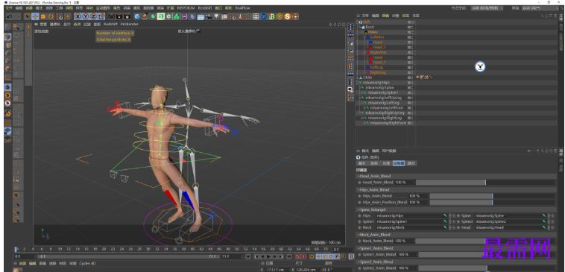Select RightArm object in hierarchy
This screenshot has width=565, height=272.
tap(379, 52)
